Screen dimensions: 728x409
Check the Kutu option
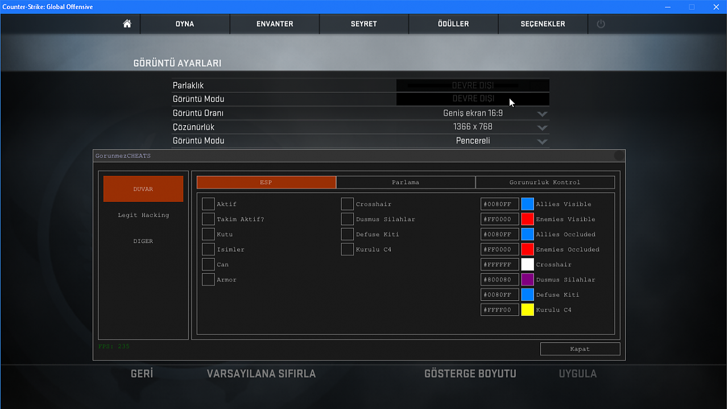tap(208, 234)
